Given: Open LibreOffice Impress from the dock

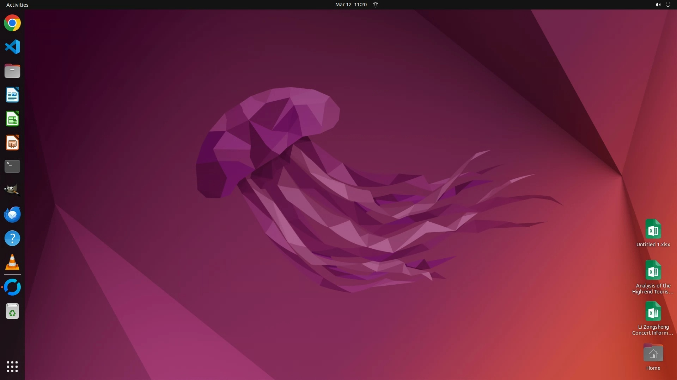Looking at the screenshot, I should point(12,143).
